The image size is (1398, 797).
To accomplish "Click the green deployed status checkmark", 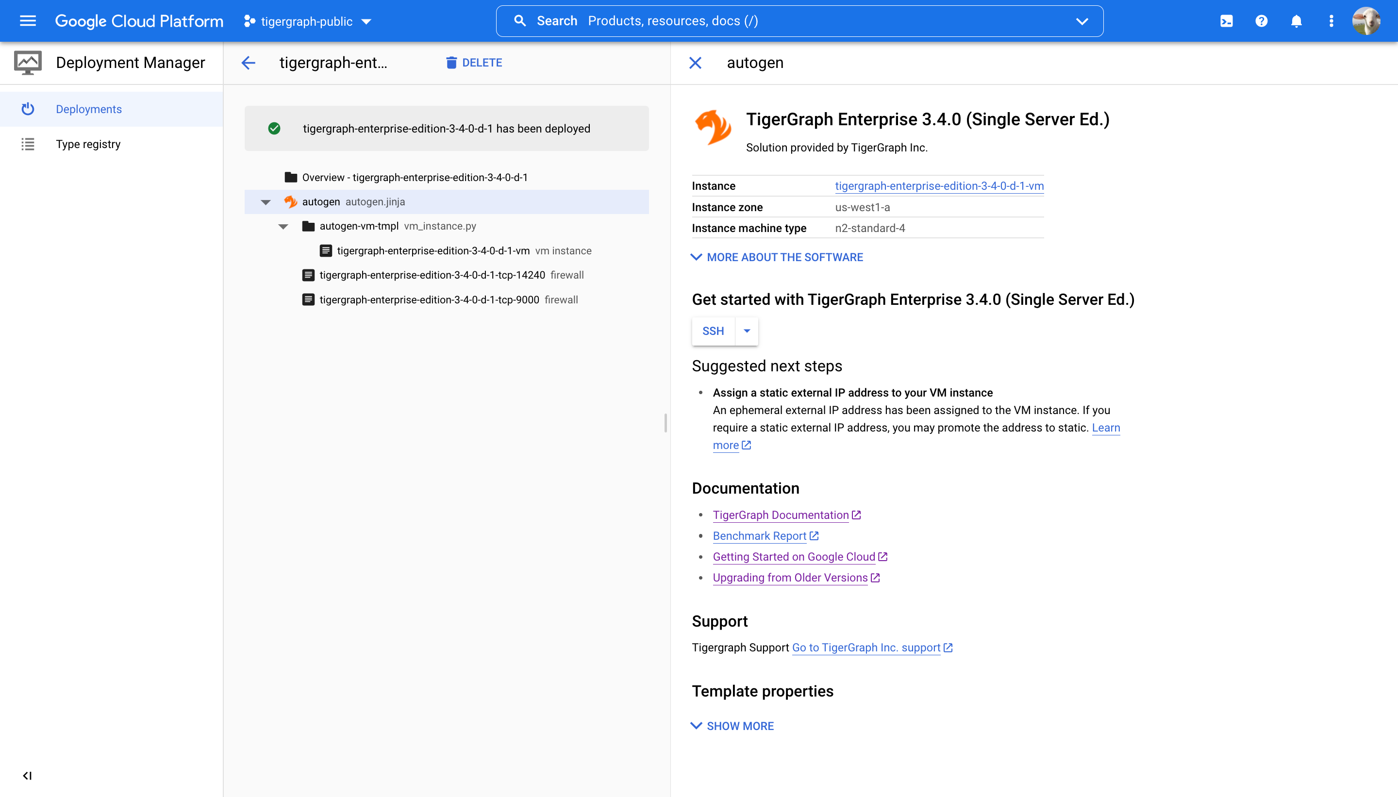I will point(274,128).
